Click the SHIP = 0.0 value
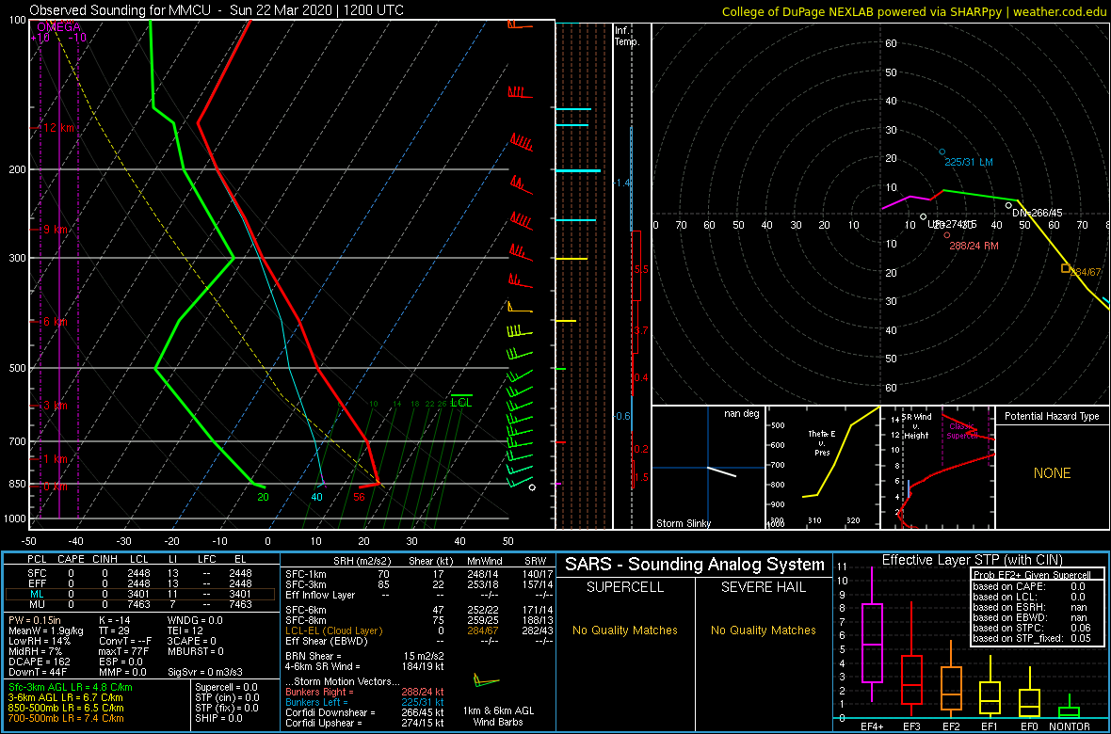The width and height of the screenshot is (1111, 734). pyautogui.click(x=219, y=719)
